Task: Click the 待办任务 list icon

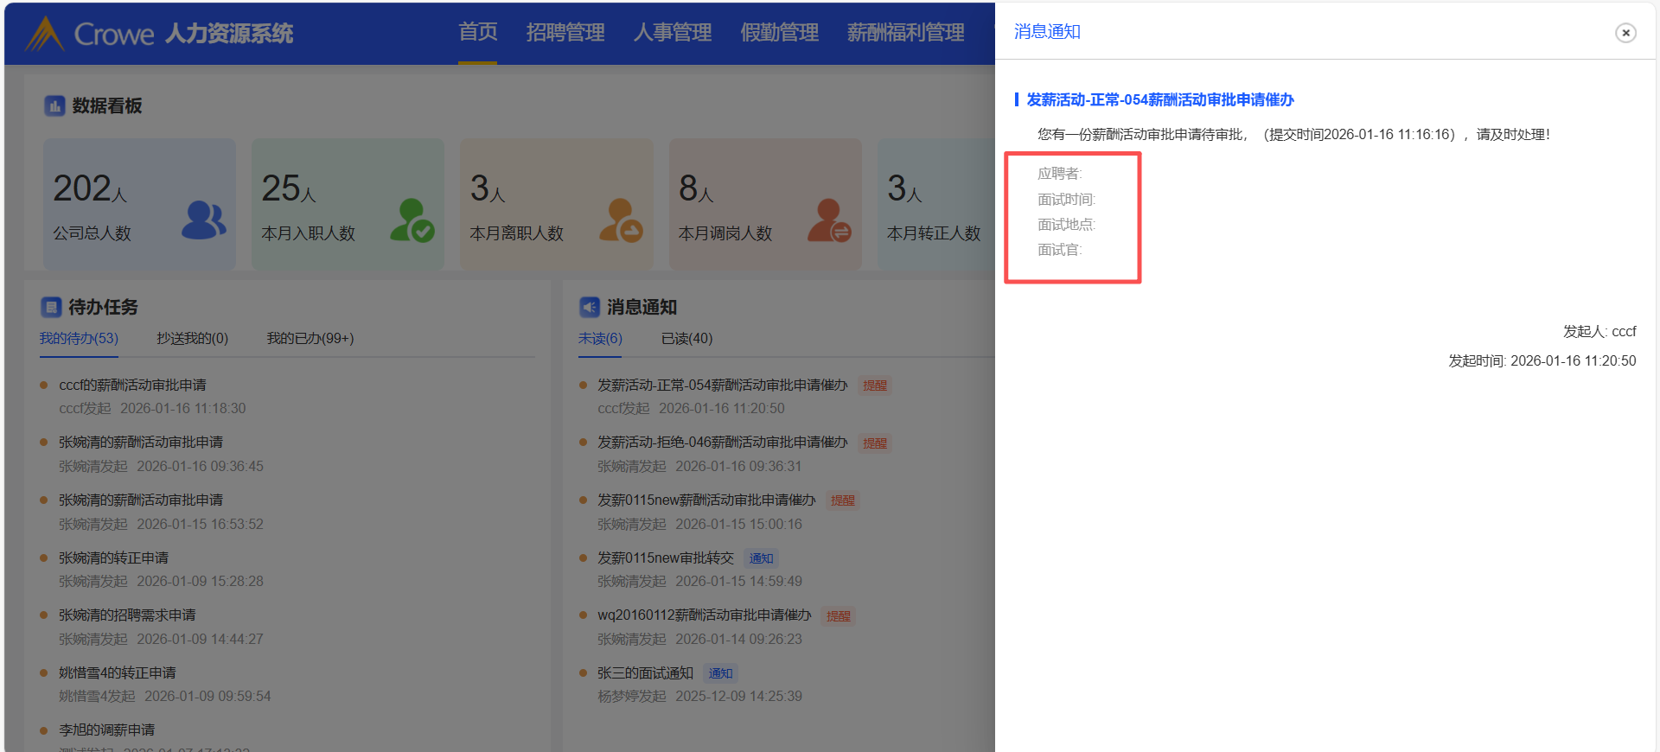Action: (x=51, y=307)
